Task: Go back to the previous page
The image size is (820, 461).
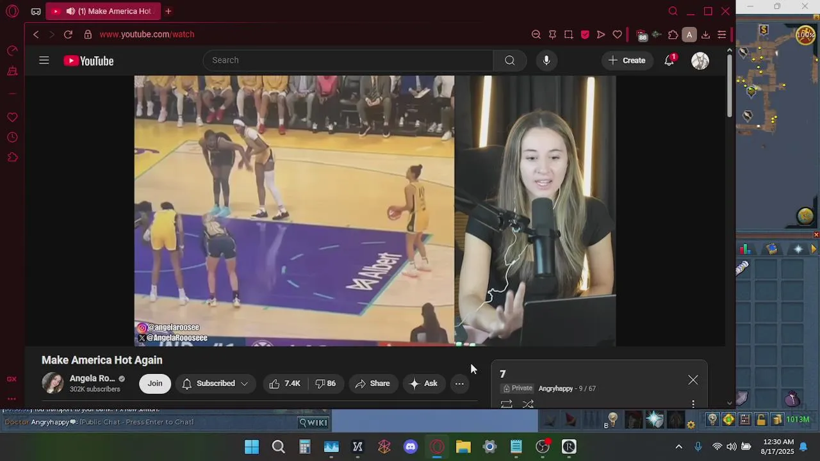Action: 36,35
